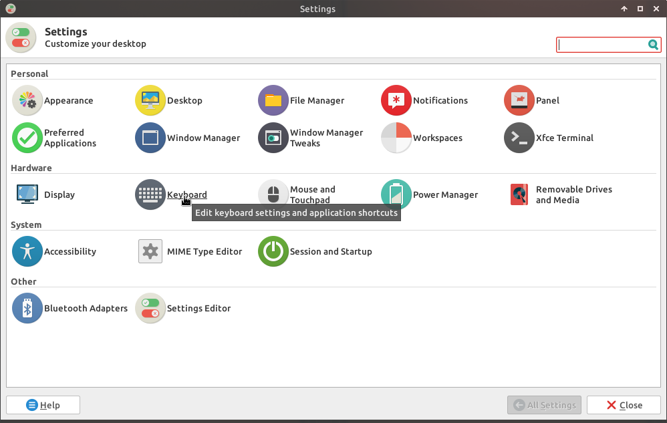Open the MIME Type Editor gear icon

pos(150,251)
